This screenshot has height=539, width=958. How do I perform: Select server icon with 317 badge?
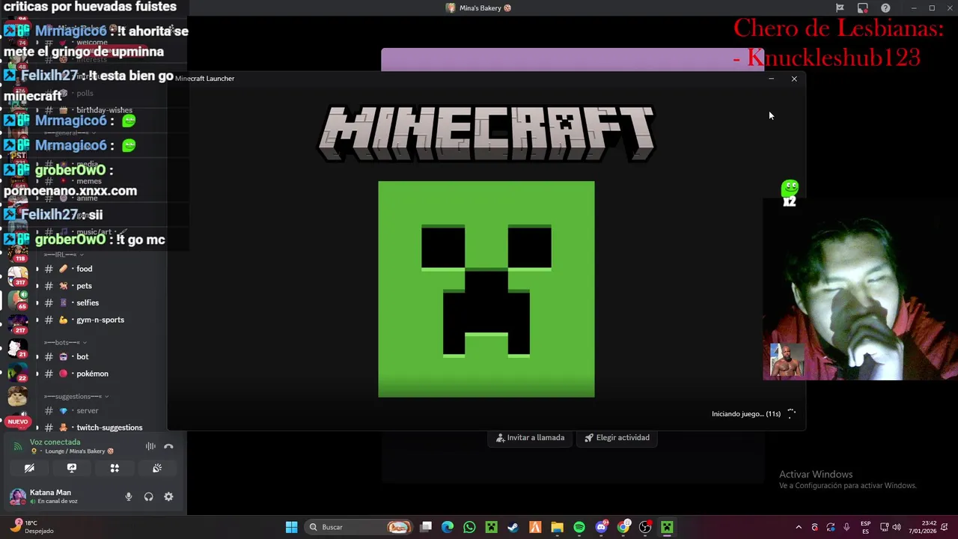(x=17, y=276)
